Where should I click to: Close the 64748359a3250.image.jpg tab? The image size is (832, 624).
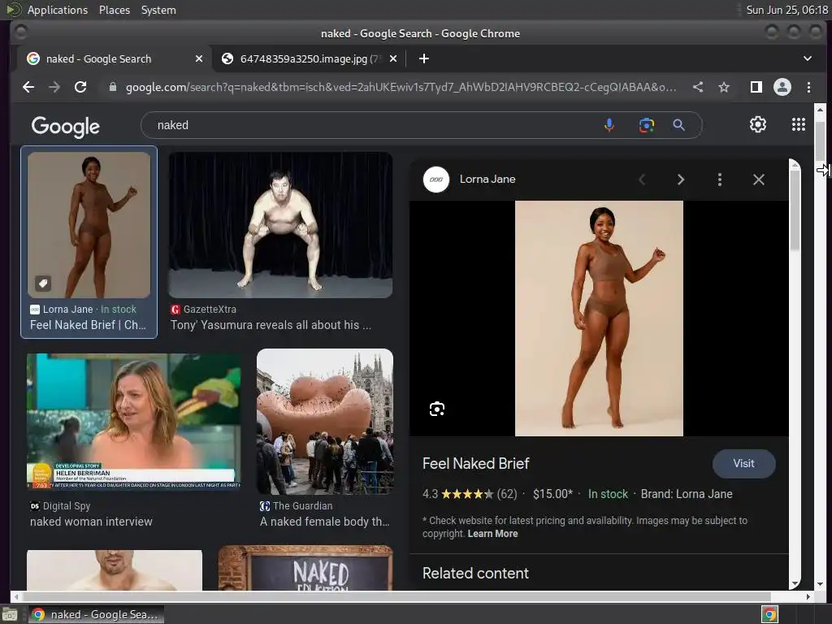pyautogui.click(x=393, y=58)
